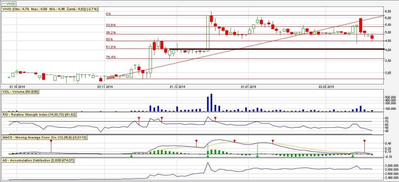The image size is (399, 182).
Task: Select the tallest blue volume bar
Action: coord(212,103)
